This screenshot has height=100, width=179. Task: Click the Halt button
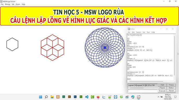click(x=162, y=85)
